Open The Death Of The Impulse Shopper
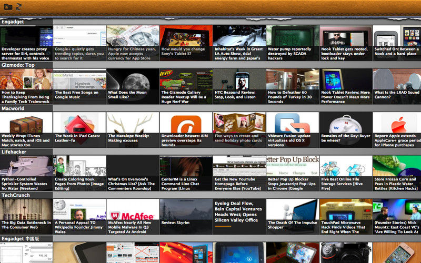Image resolution: width=421 pixels, height=263 pixels. coord(293,217)
